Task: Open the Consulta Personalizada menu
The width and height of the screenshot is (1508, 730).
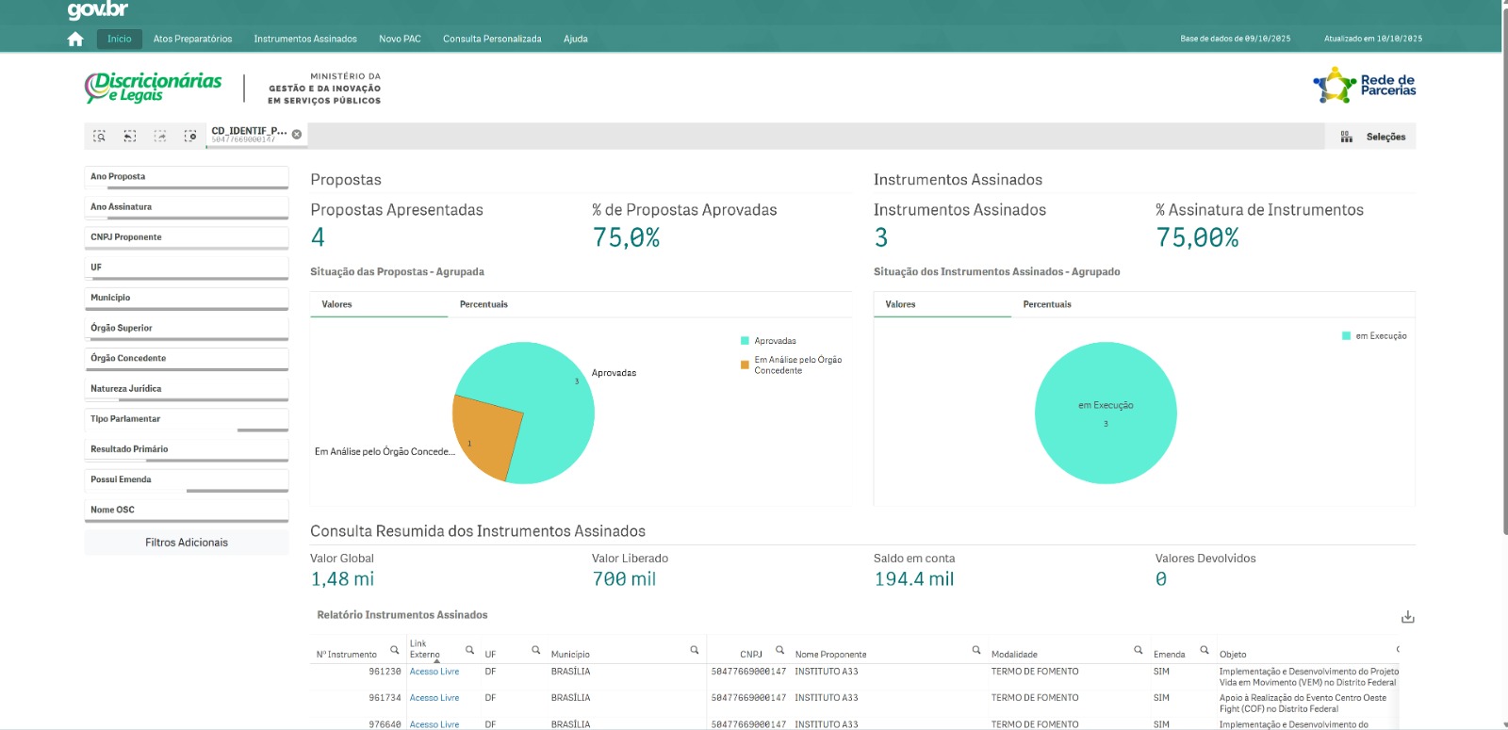Action: click(x=492, y=39)
